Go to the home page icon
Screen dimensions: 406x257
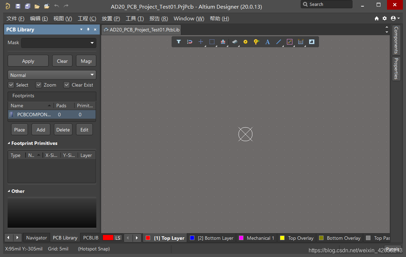pos(376,18)
